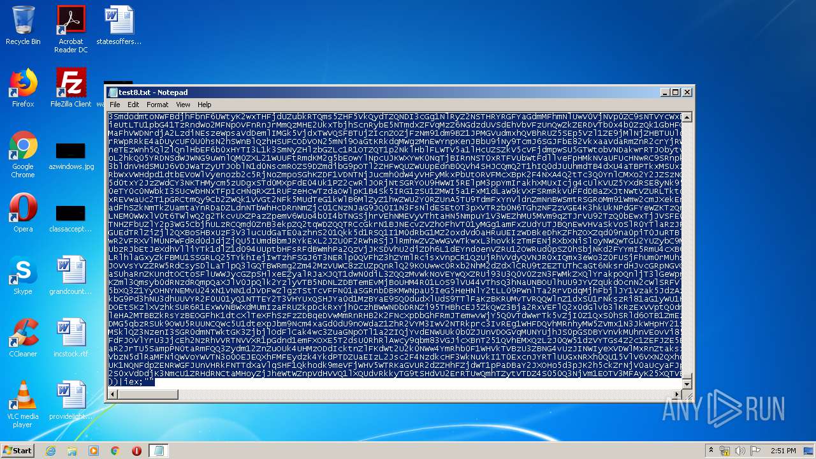Screen dimensions: 816x459
Task: Open the volume speaker tray icon
Action: [x=739, y=451]
